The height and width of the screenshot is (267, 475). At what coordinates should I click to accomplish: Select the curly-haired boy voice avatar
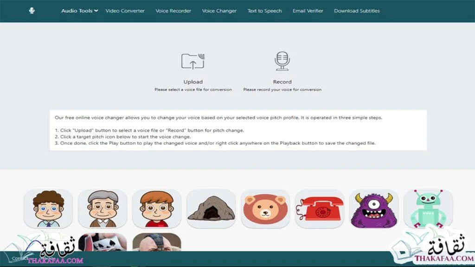point(48,209)
